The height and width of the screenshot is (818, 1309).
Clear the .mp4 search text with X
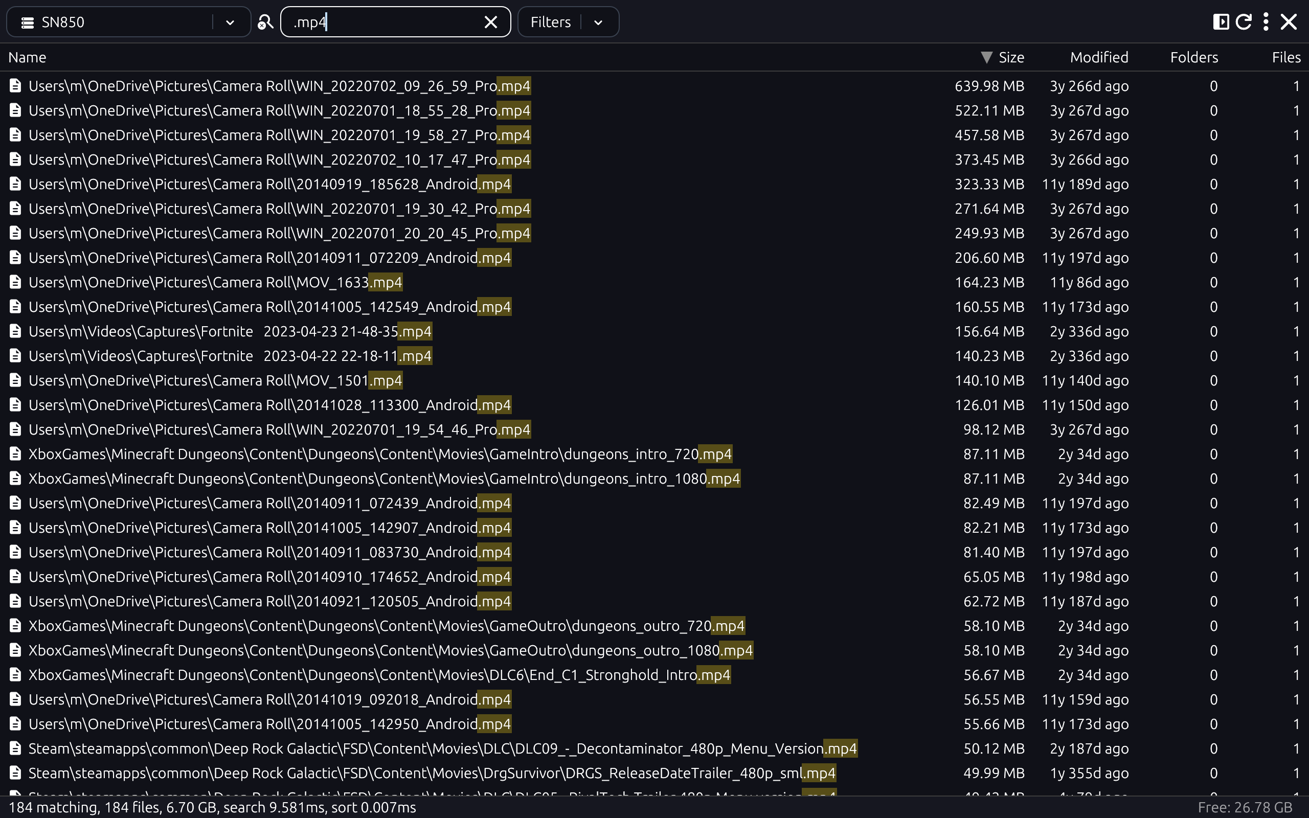[490, 22]
